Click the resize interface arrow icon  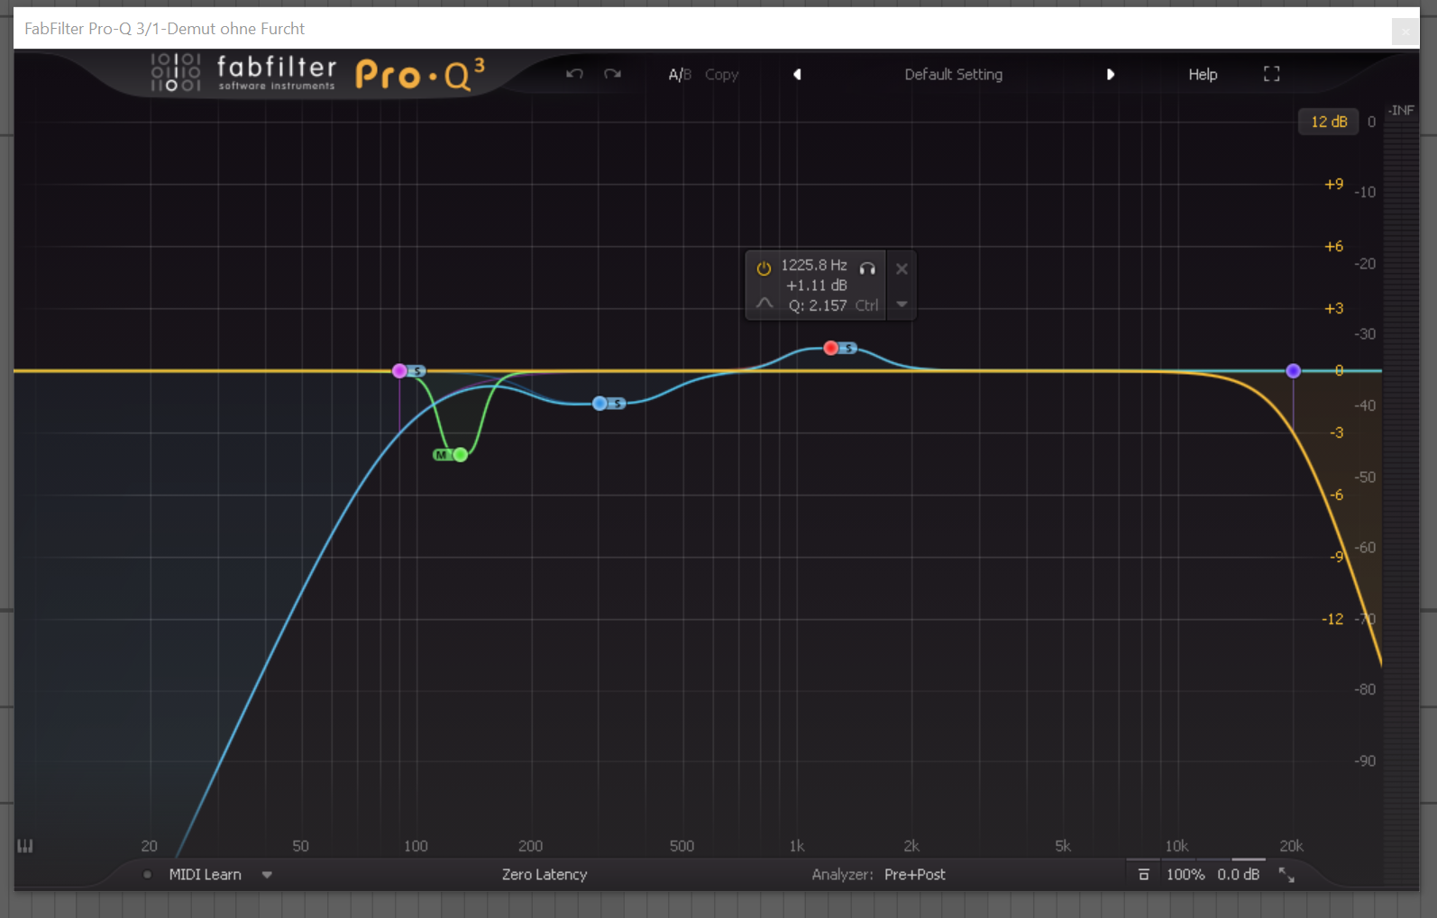[x=1286, y=875]
